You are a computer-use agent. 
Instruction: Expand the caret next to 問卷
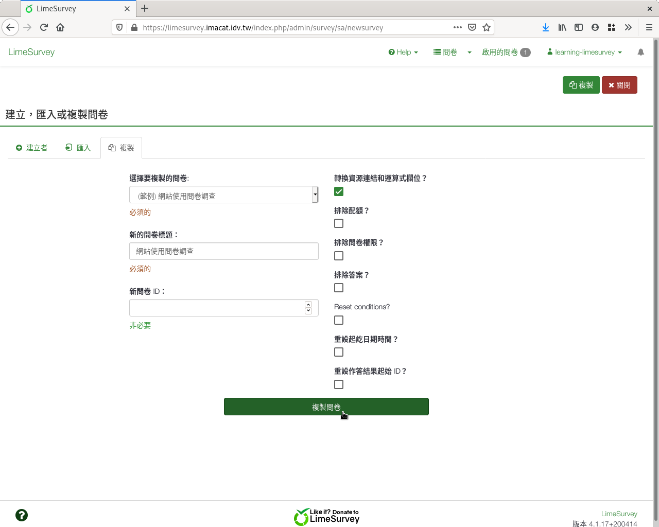(x=470, y=52)
